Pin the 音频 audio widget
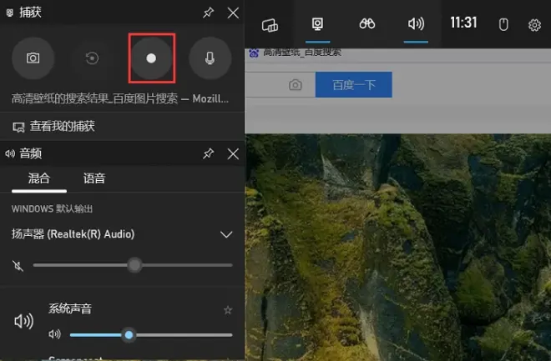 pos(209,153)
